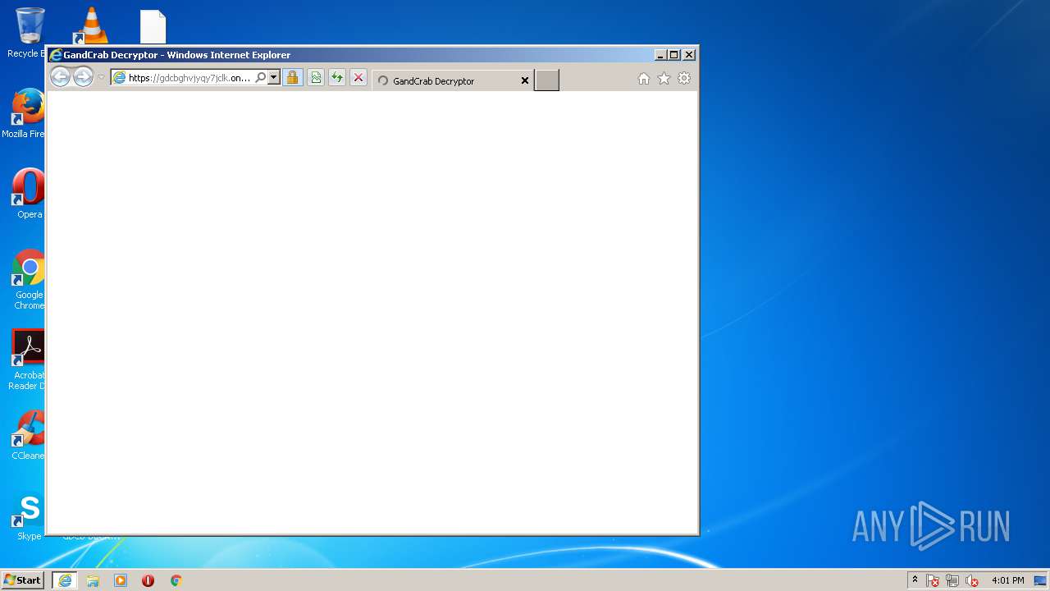The height and width of the screenshot is (591, 1050).
Task: Launch Windows Media Player from taskbar
Action: [121, 580]
